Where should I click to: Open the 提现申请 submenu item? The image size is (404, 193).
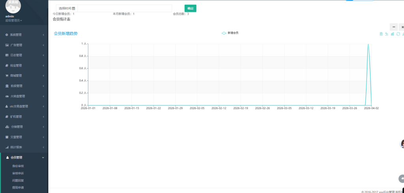(x=18, y=187)
